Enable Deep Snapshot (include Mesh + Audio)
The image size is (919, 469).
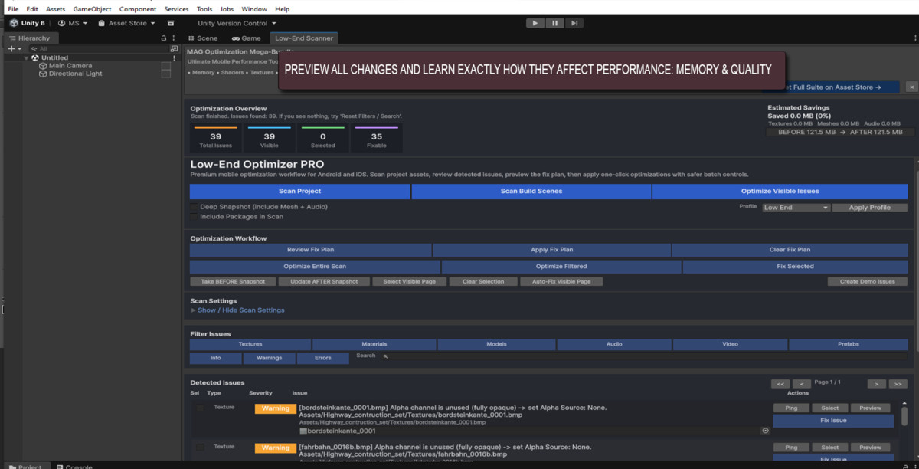click(x=194, y=207)
